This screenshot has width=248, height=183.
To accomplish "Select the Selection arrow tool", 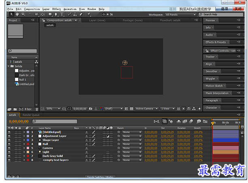I will click(11, 15).
